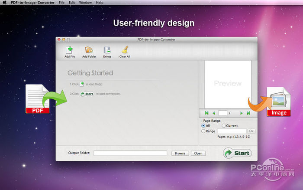Click the Ok button for range

[x=251, y=131]
